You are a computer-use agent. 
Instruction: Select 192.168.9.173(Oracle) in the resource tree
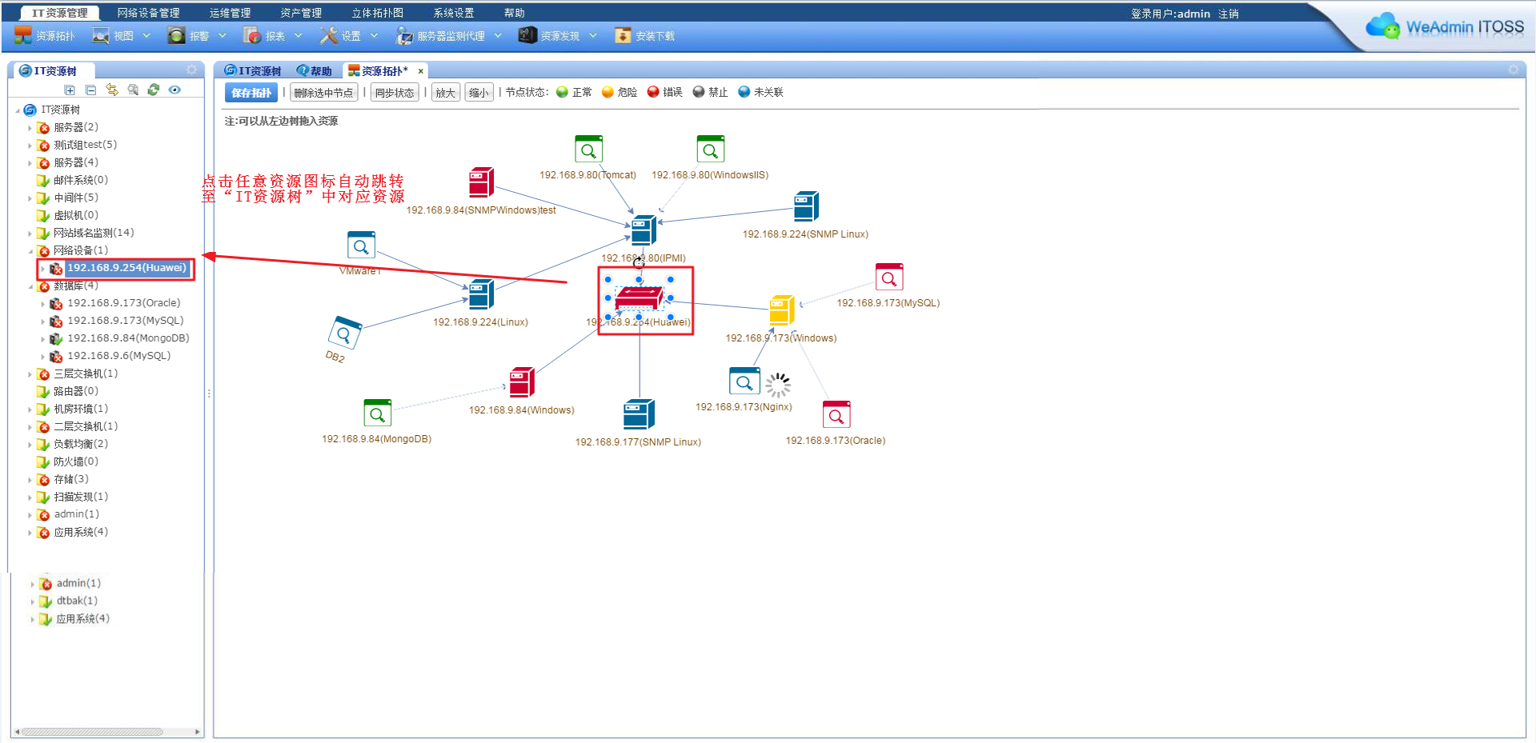coord(123,303)
